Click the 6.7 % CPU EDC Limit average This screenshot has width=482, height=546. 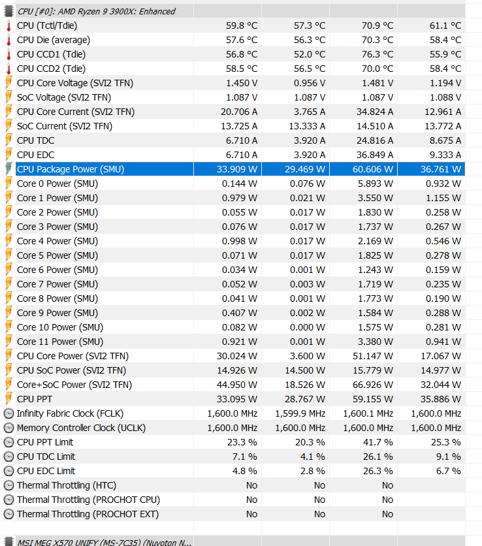pos(449,471)
